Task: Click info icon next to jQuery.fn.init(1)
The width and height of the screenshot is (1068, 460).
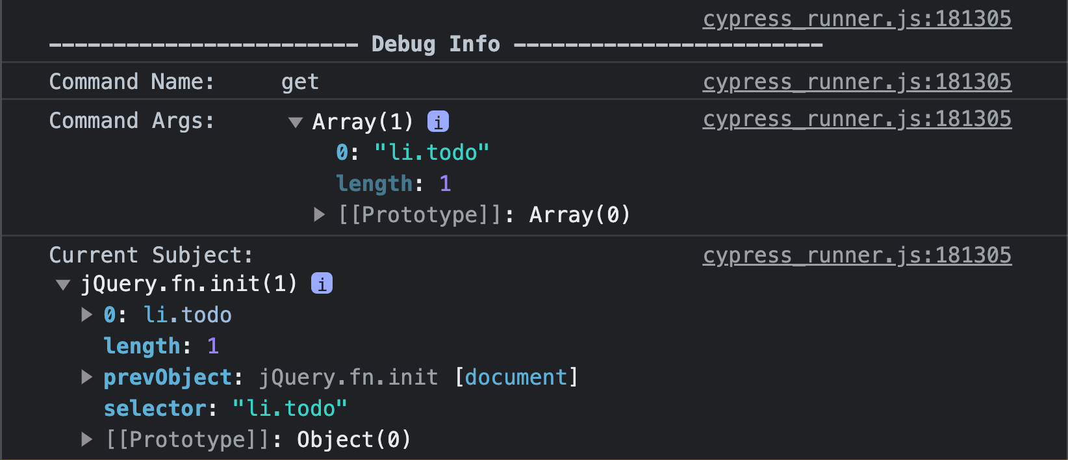Action: point(322,283)
